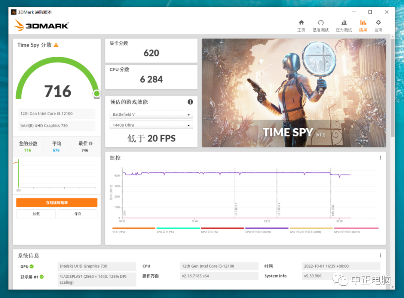
Task: Click the 显卡分数 value 620
Action: pos(151,53)
